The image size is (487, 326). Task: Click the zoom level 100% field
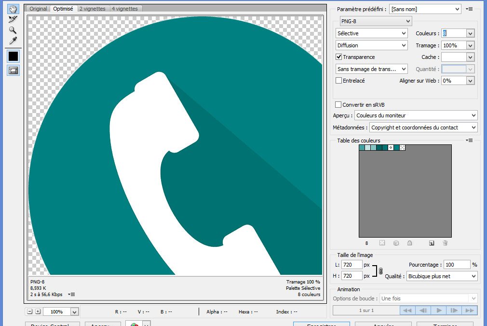point(56,312)
